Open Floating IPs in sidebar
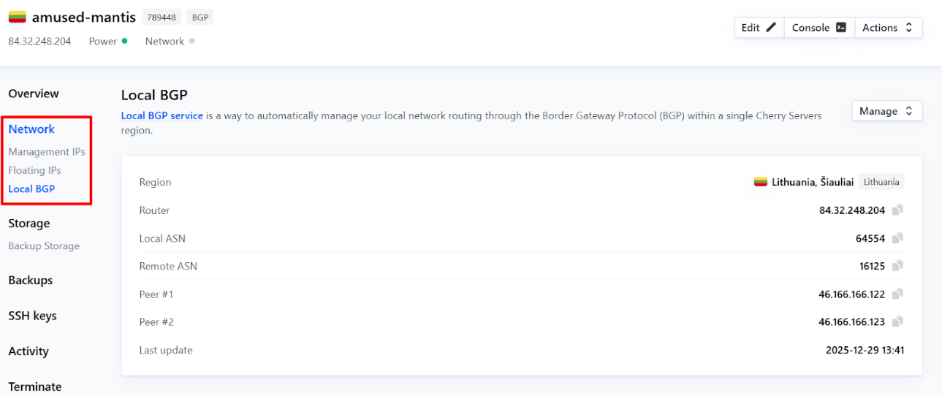 (x=34, y=170)
